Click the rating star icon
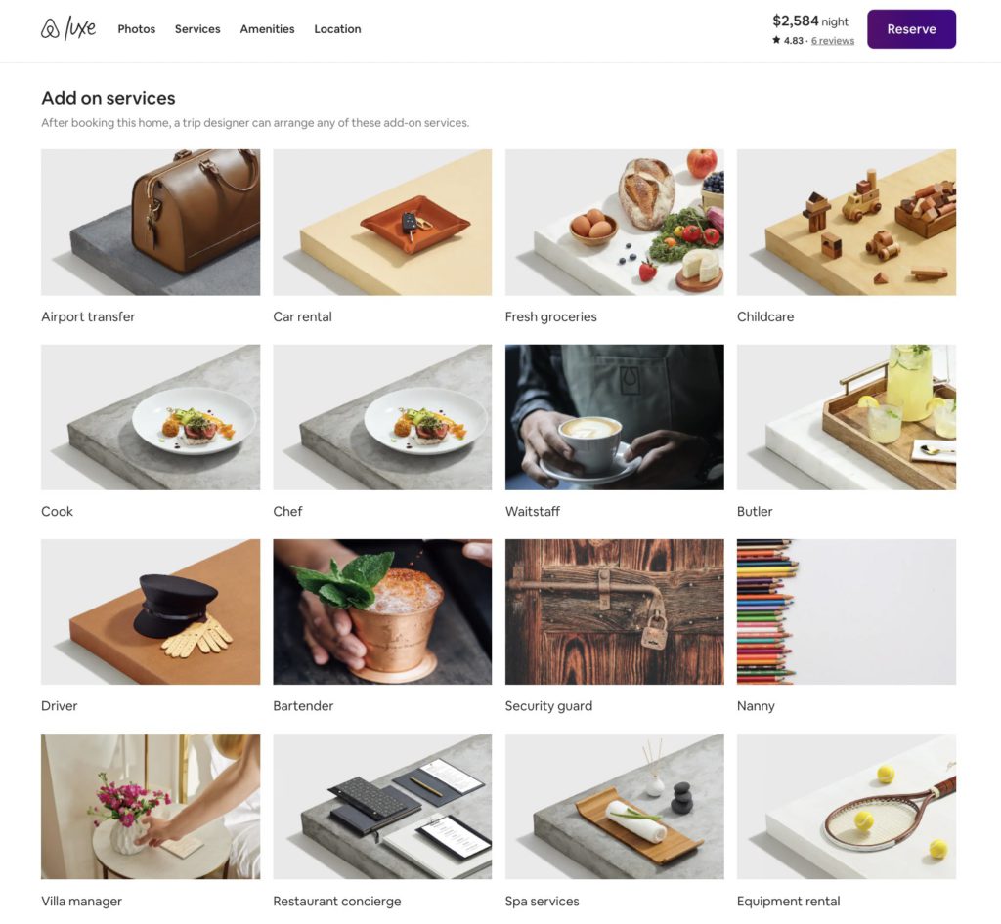The width and height of the screenshot is (1001, 924). pyautogui.click(x=776, y=40)
